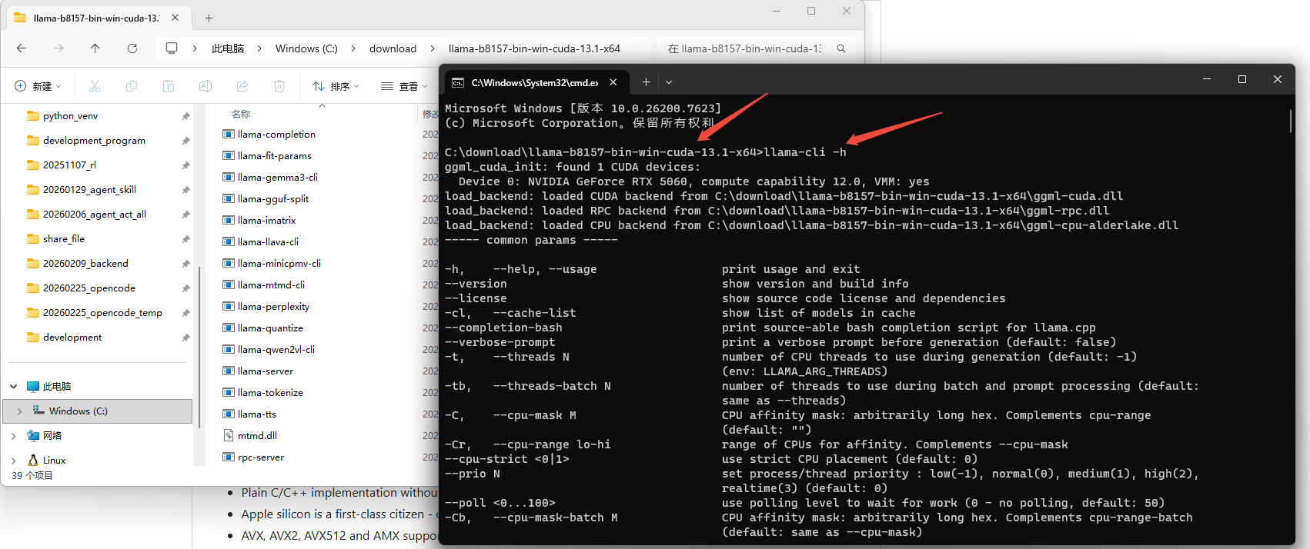Screen dimensions: 1310x549
Task: Go back in File Explorer
Action: point(22,48)
